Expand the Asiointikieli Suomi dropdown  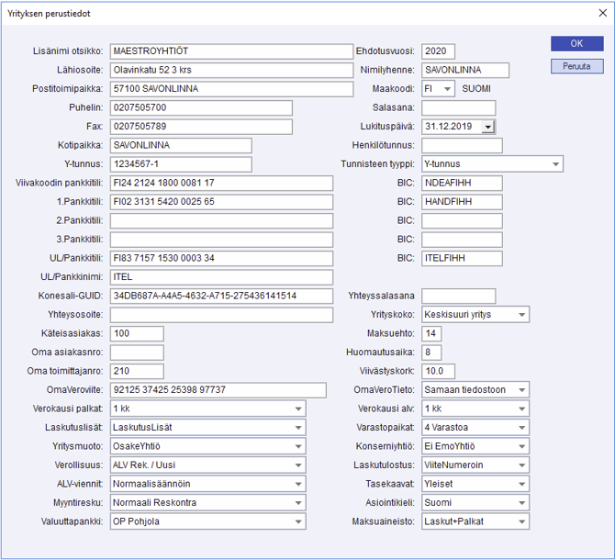[x=521, y=503]
